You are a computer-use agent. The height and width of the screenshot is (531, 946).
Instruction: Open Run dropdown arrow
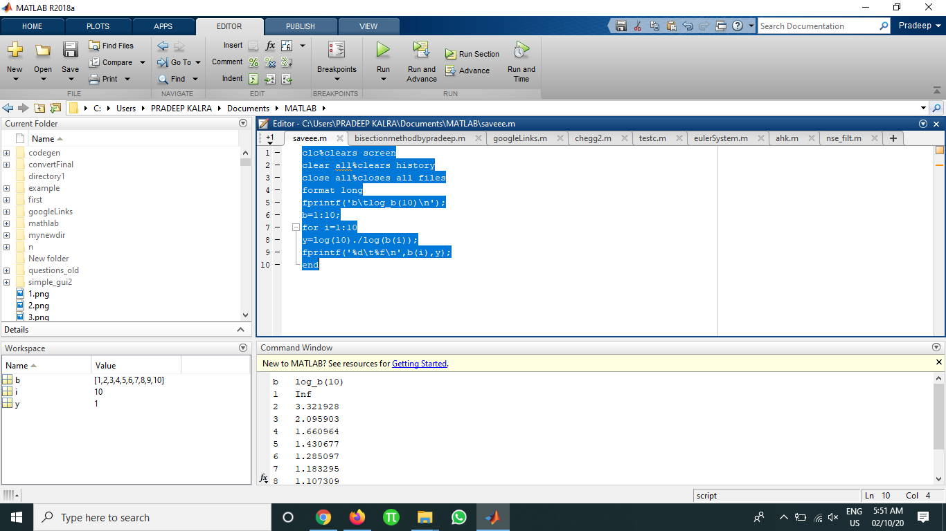point(383,80)
